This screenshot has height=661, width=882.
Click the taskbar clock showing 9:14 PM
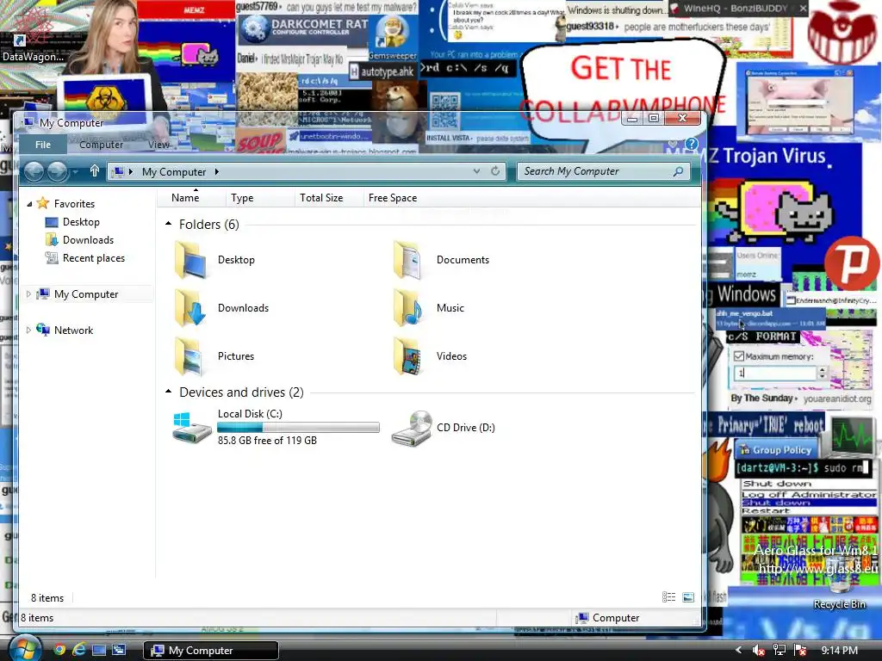click(839, 651)
